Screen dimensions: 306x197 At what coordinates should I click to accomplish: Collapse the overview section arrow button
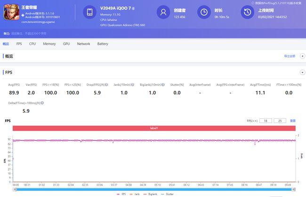302,56
